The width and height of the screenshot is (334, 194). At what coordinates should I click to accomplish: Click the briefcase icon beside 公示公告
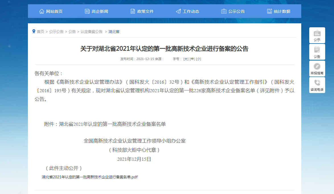tap(224, 11)
